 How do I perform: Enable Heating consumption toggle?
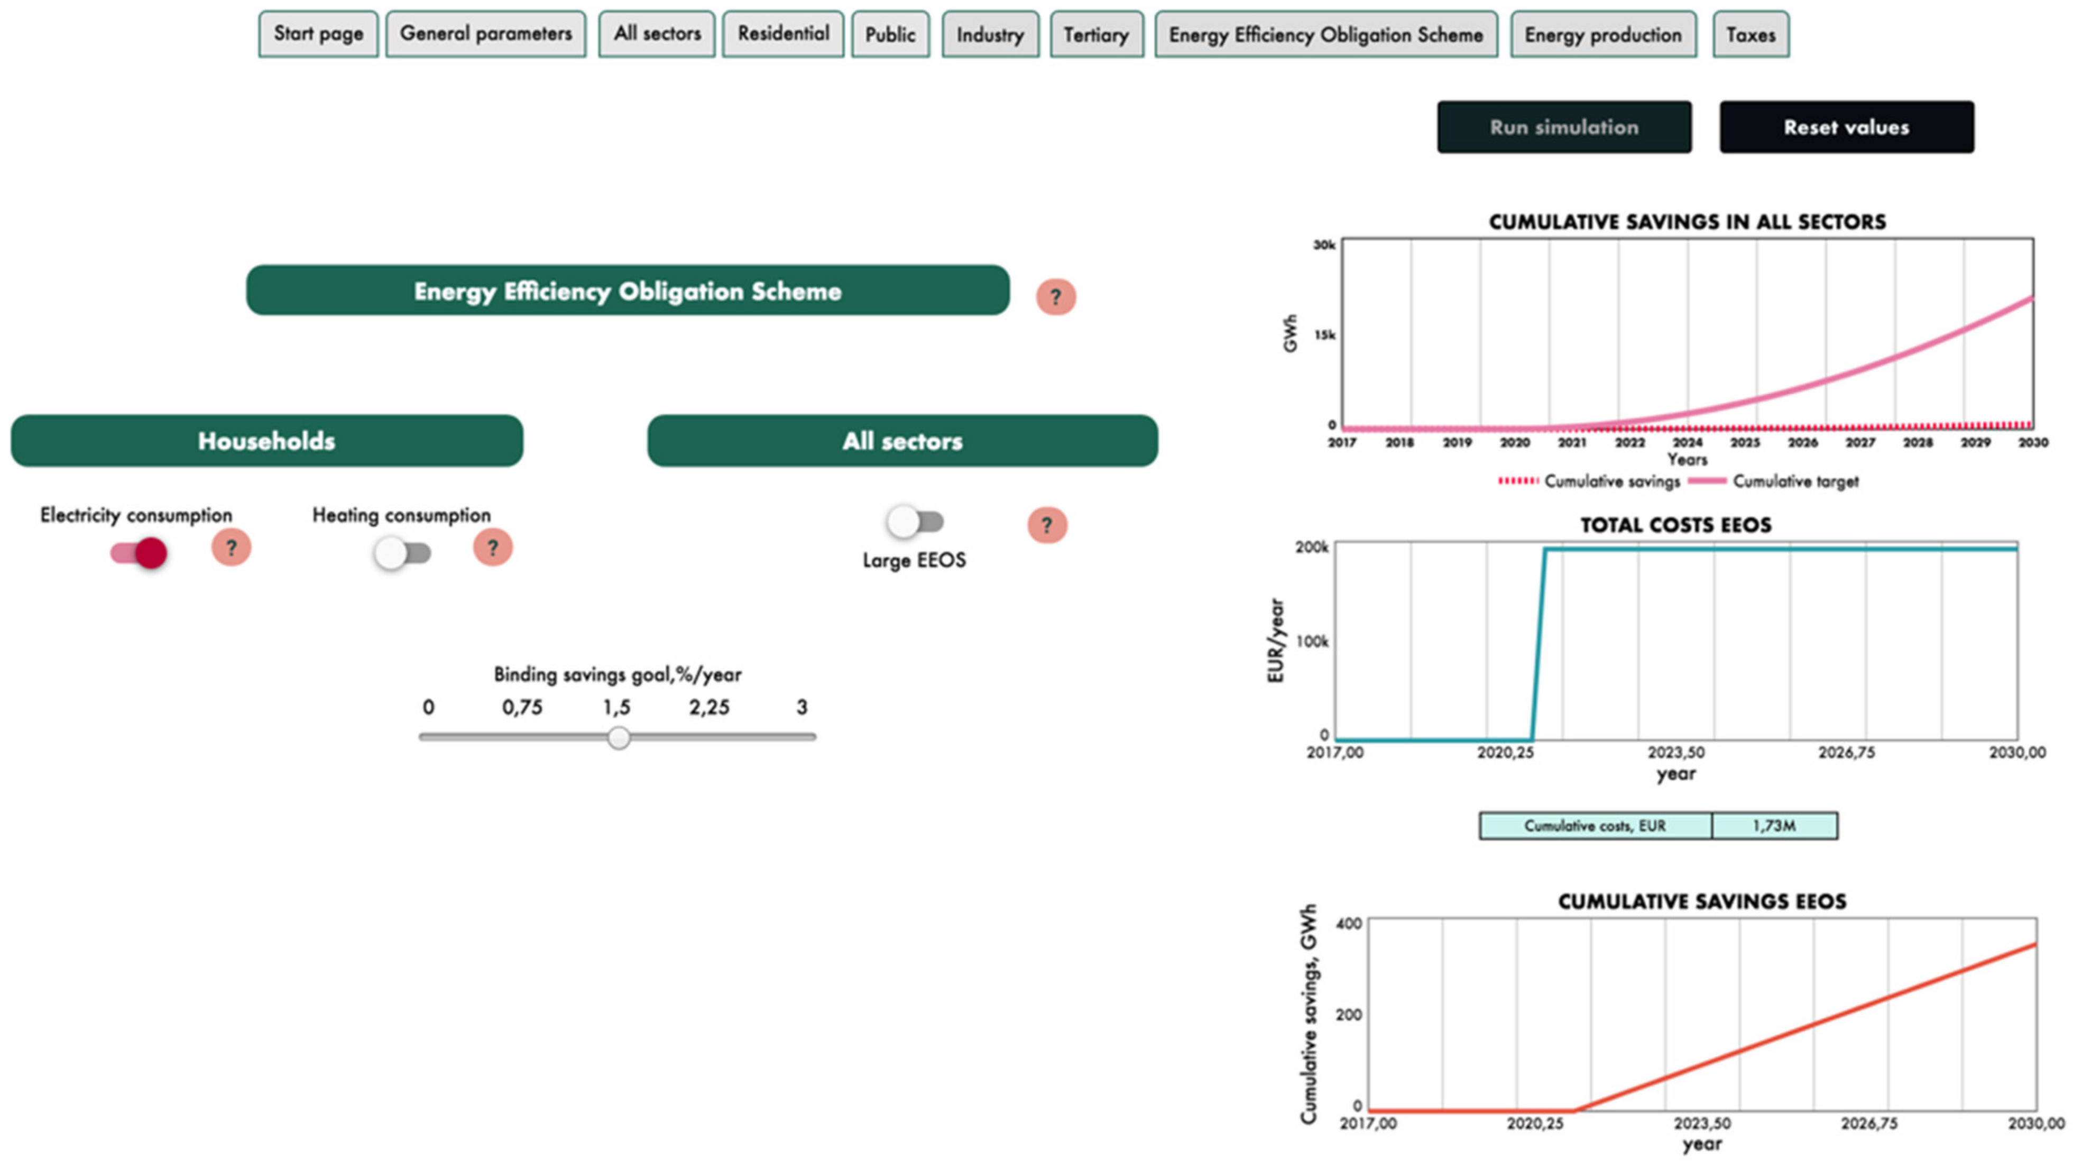[402, 553]
